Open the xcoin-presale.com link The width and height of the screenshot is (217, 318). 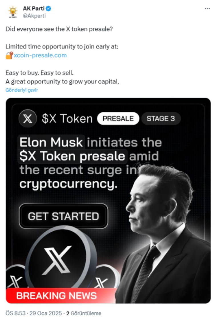point(40,55)
